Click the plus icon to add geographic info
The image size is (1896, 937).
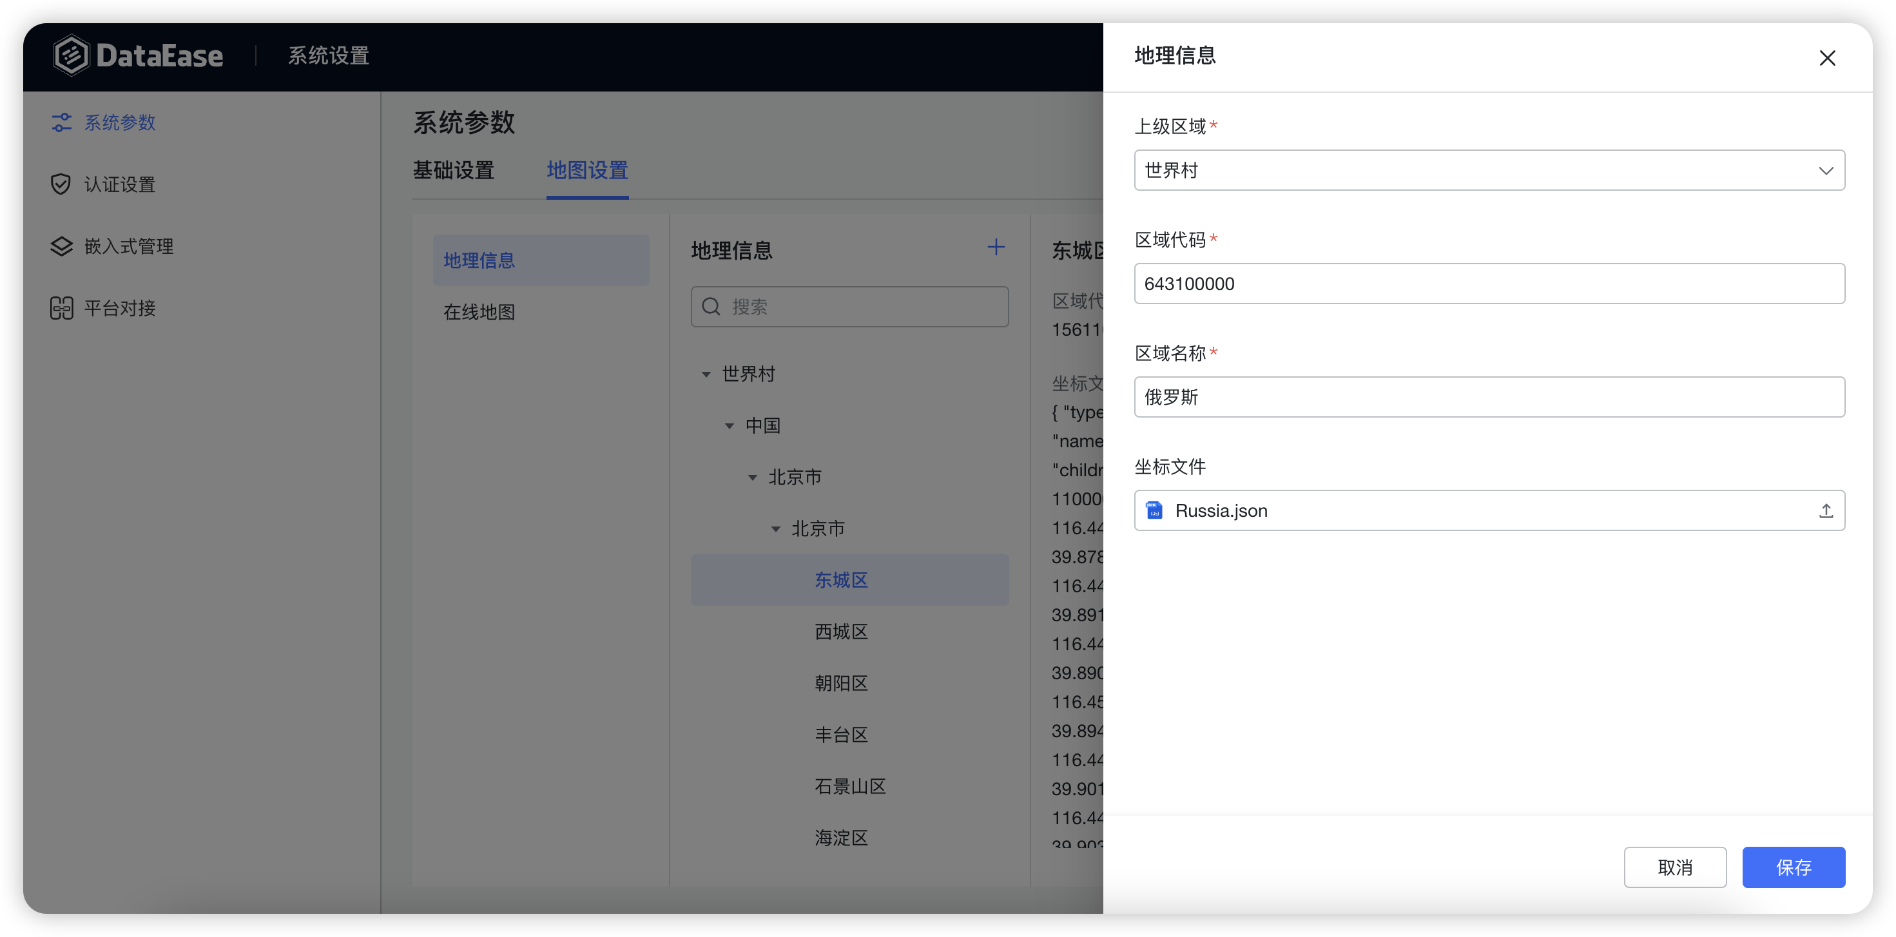tap(996, 247)
